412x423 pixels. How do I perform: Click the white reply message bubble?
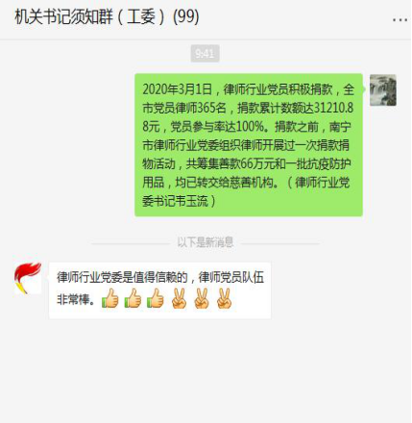159,290
